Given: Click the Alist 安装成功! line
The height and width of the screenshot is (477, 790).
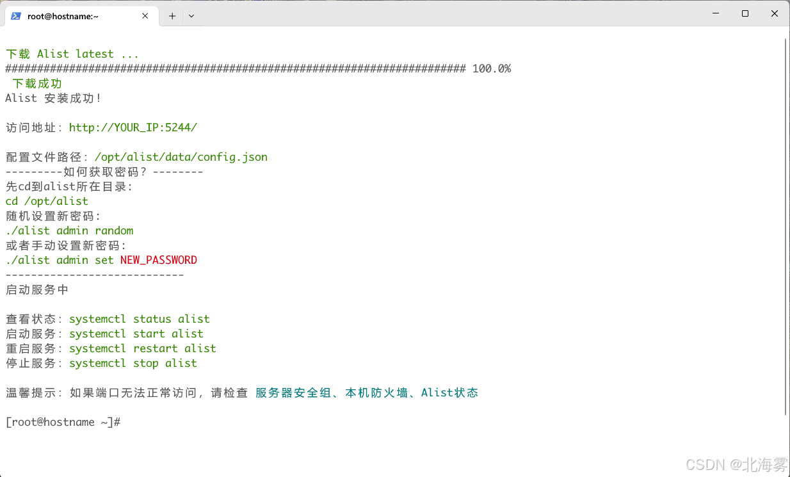Looking at the screenshot, I should coord(53,98).
